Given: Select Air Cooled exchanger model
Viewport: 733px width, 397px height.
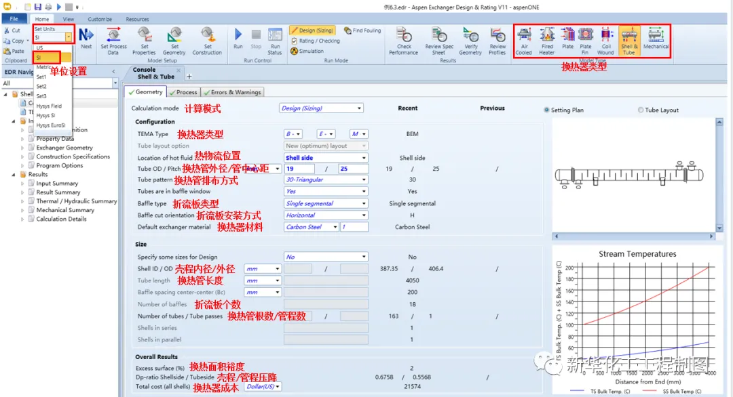Looking at the screenshot, I should tap(524, 41).
